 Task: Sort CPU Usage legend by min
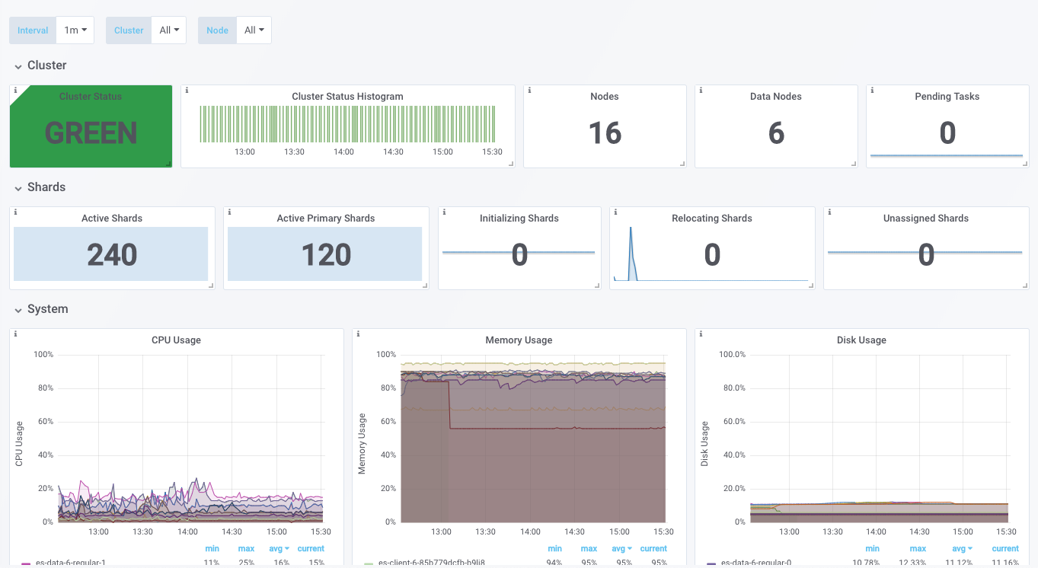click(212, 548)
